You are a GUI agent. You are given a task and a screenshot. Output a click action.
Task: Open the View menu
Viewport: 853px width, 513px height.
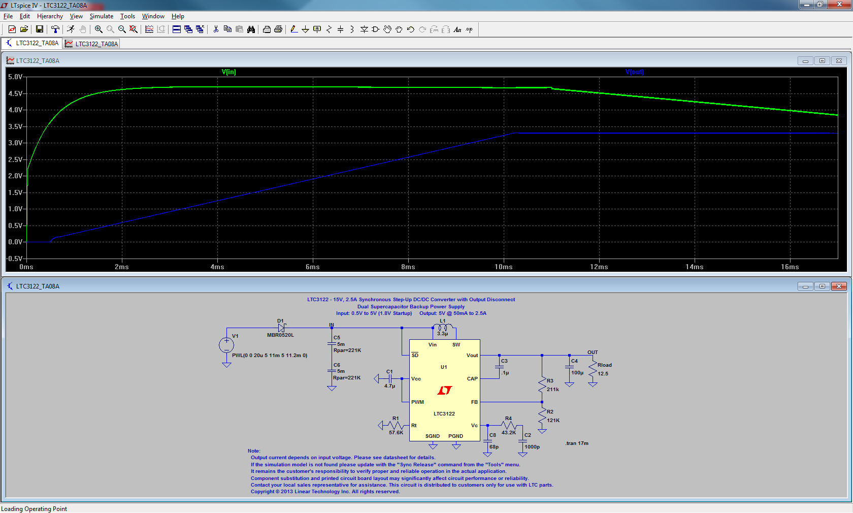[x=76, y=16]
